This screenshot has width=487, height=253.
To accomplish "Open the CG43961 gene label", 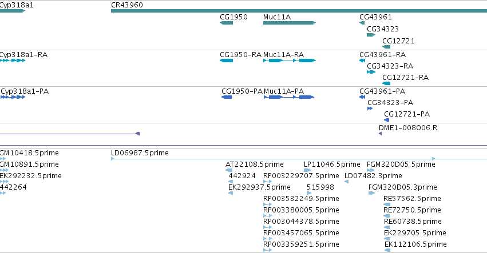I will tap(375, 17).
